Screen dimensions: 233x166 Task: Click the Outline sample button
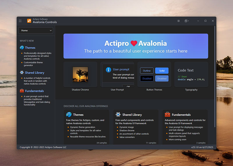pos(147,71)
